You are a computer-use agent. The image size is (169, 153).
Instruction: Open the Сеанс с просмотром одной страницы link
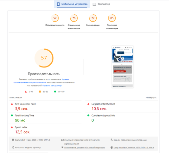tap(130, 140)
